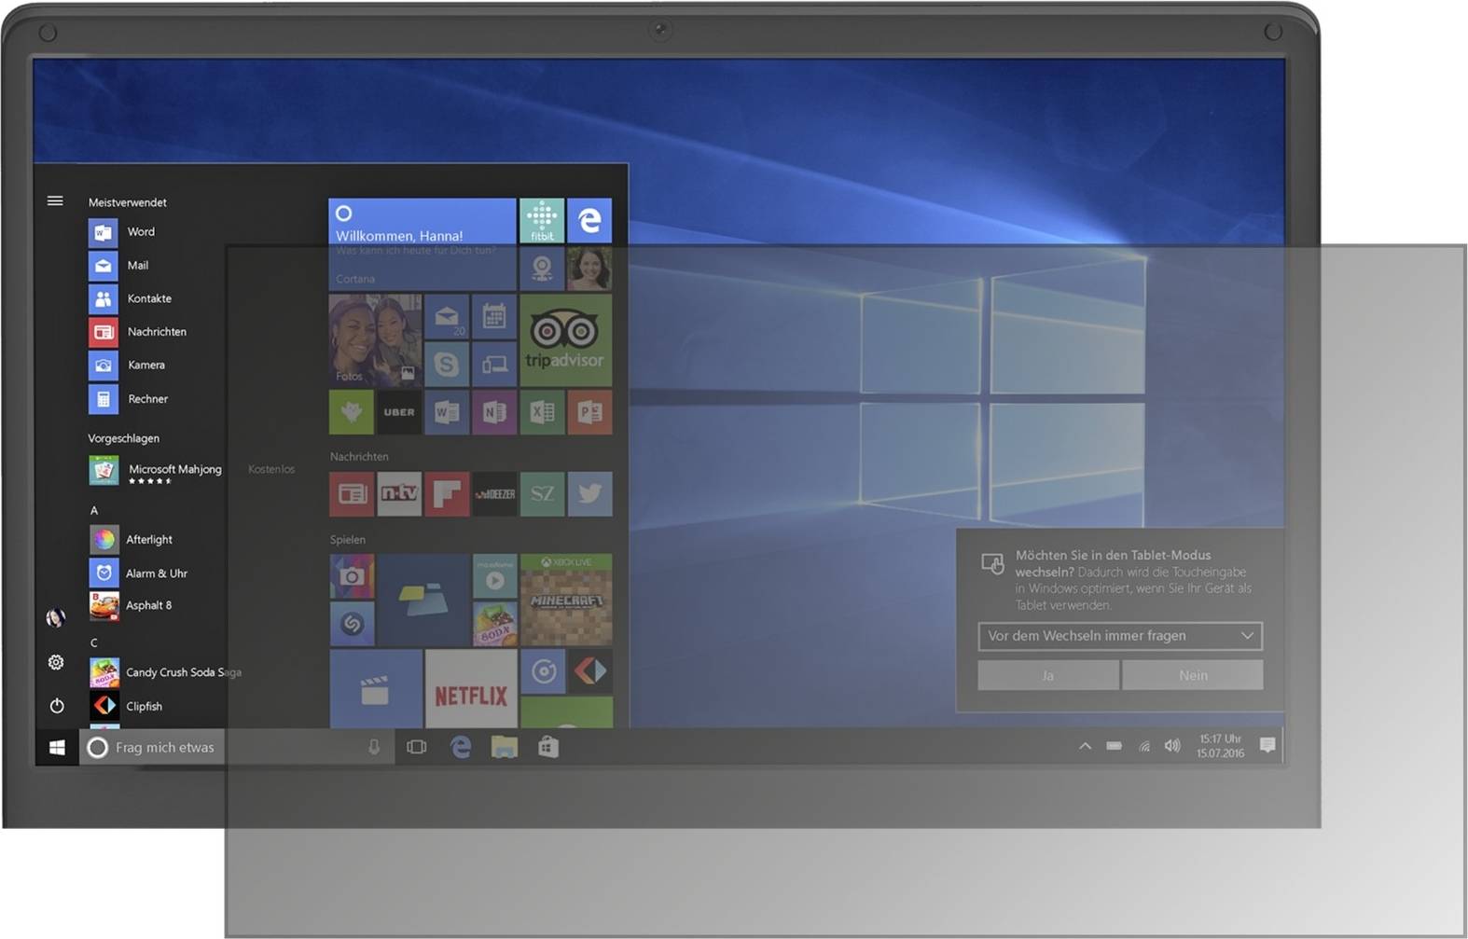
Task: Expand the 'Vor dem Wechseln immer fragen' dropdown
Action: 1120,636
